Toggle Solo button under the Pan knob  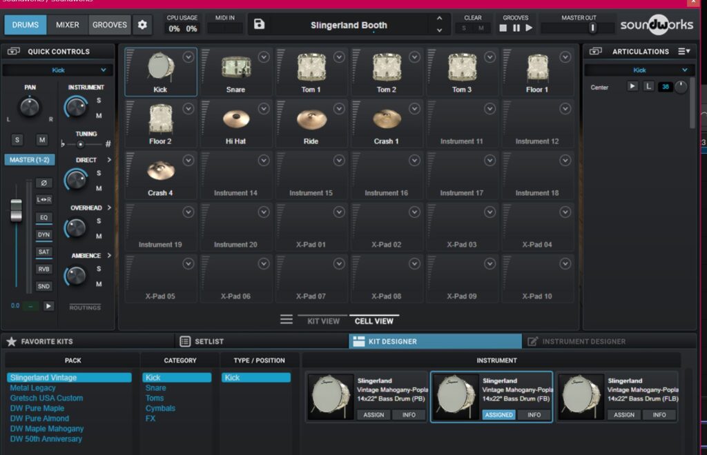click(17, 140)
